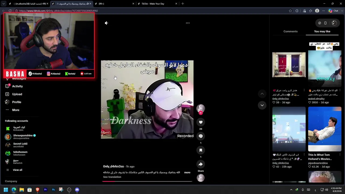Follow creator via the red plus badge
345x194 pixels.
201,113
